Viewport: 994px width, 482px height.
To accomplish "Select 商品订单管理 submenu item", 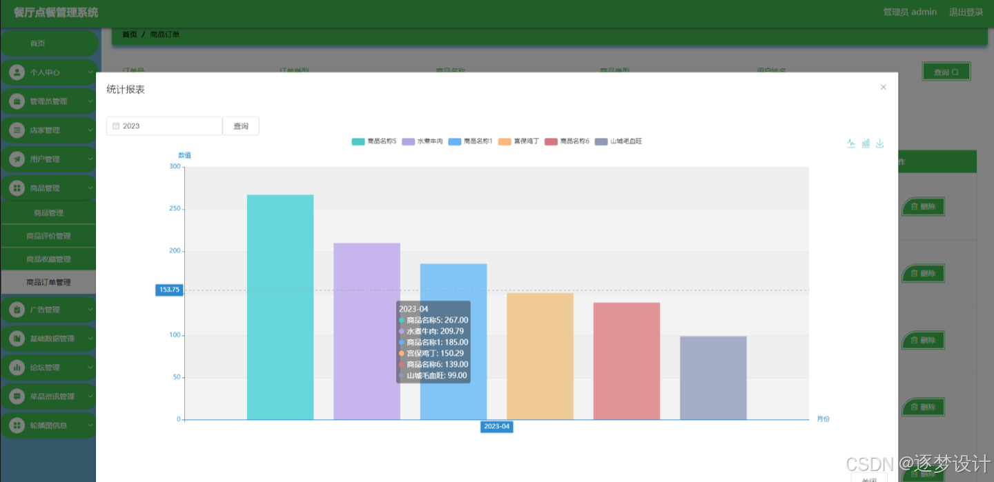I will pyautogui.click(x=48, y=282).
